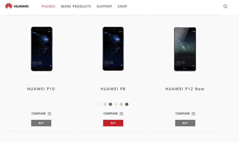Select the light silver color dot
This screenshot has width=239, height=142.
(x=116, y=104)
